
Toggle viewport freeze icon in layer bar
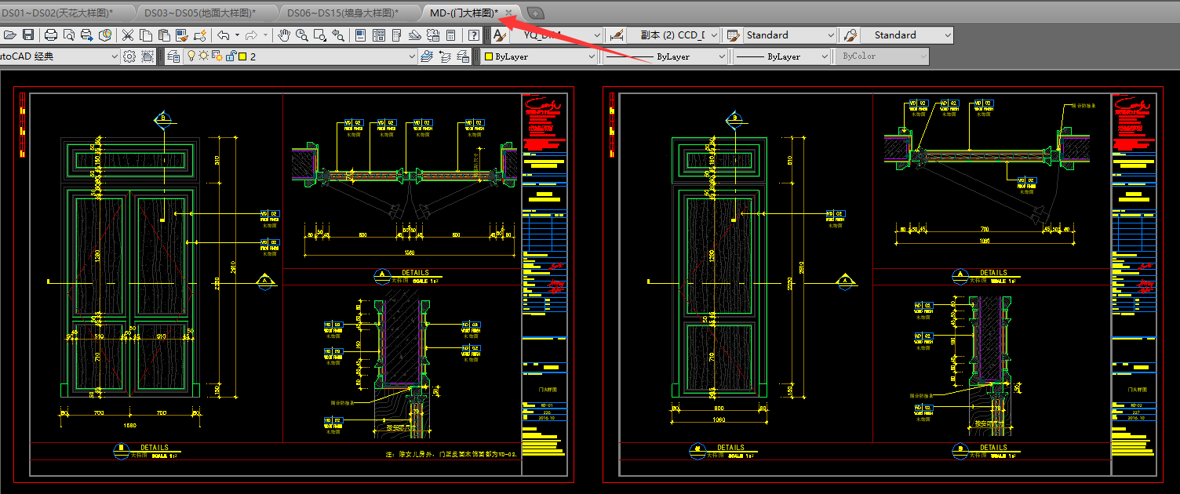pos(217,56)
